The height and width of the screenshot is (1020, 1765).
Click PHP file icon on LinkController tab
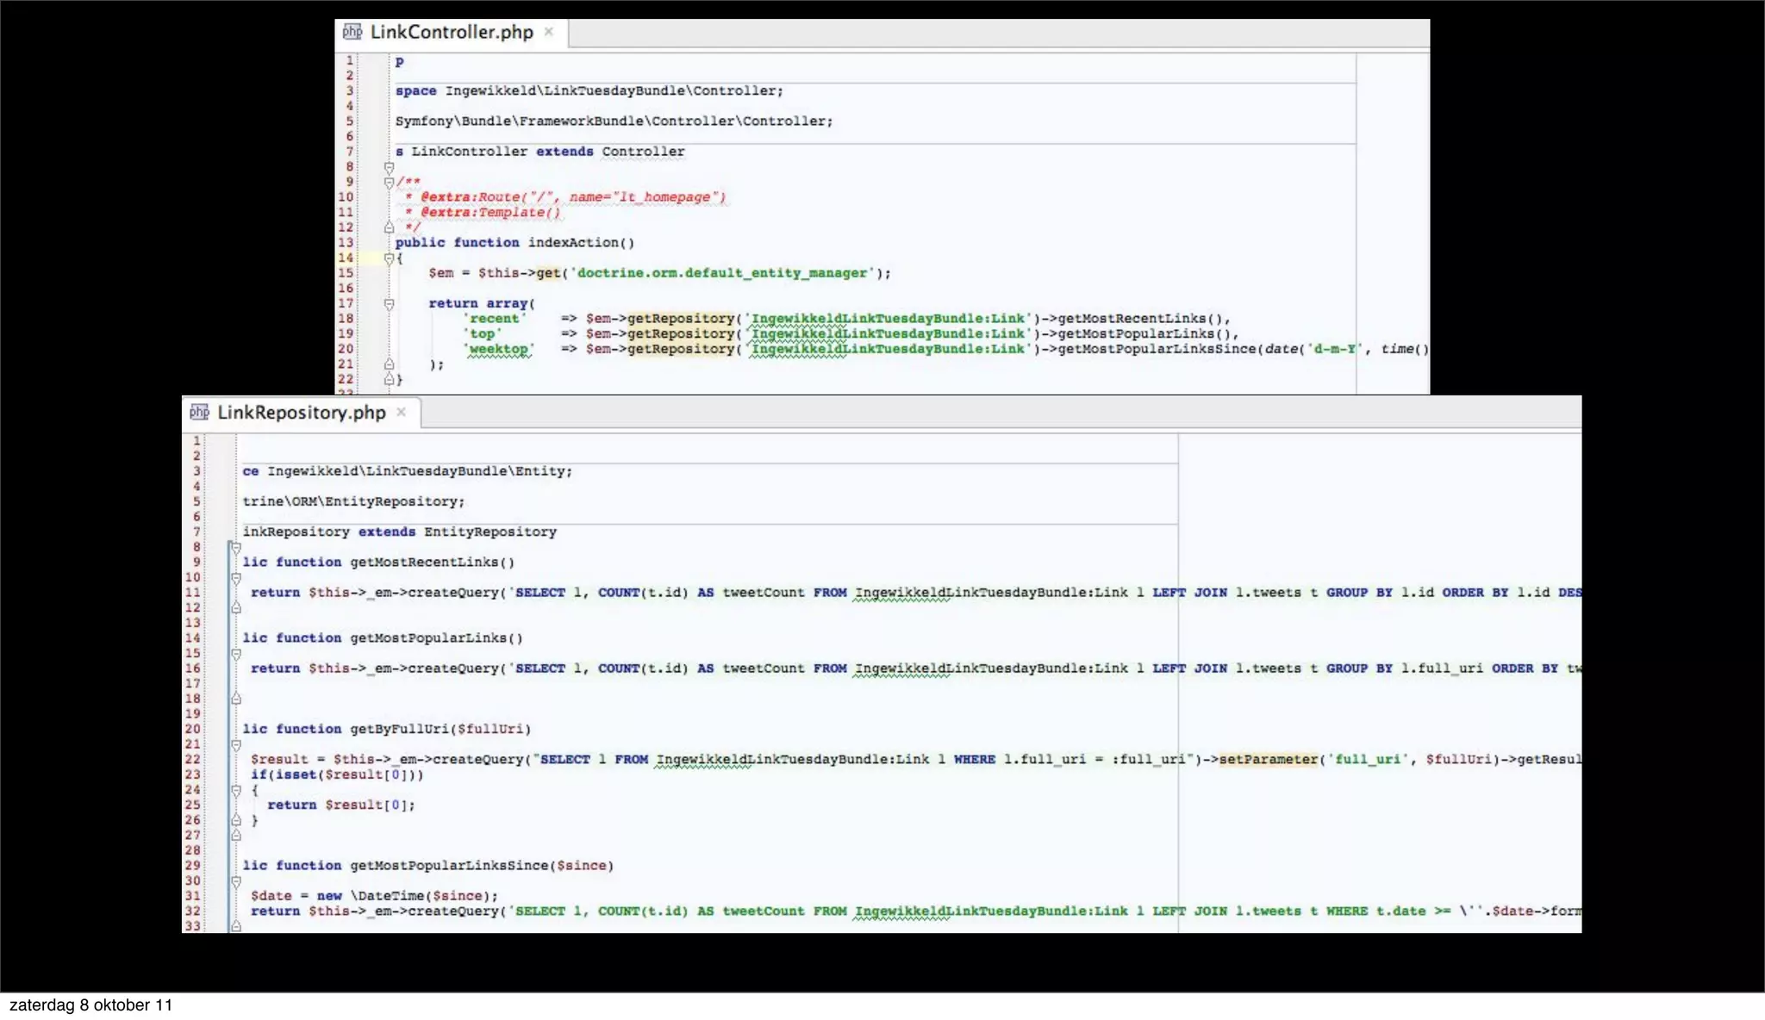click(x=352, y=32)
